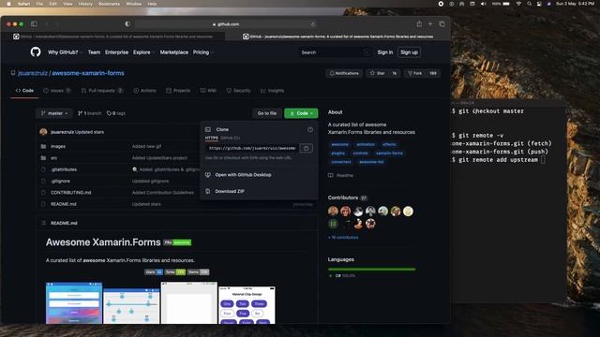
Task: Click the Readme link in About
Action: [x=345, y=175]
